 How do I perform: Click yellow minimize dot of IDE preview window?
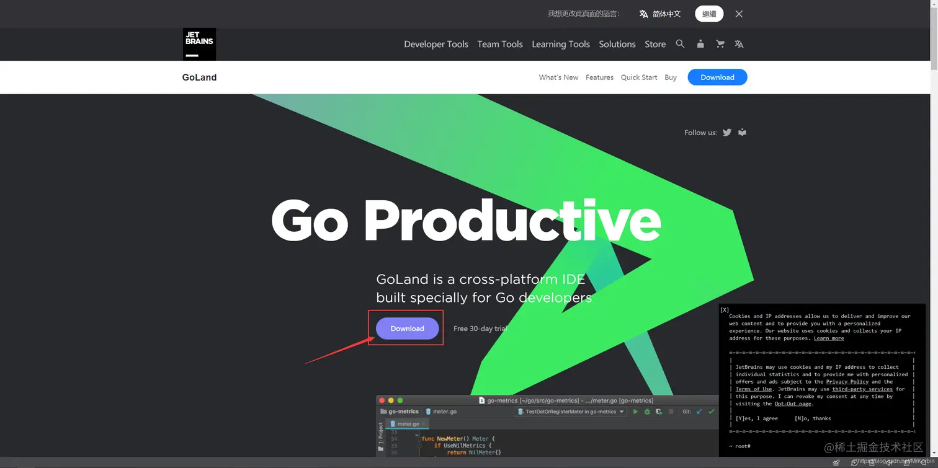pyautogui.click(x=391, y=400)
